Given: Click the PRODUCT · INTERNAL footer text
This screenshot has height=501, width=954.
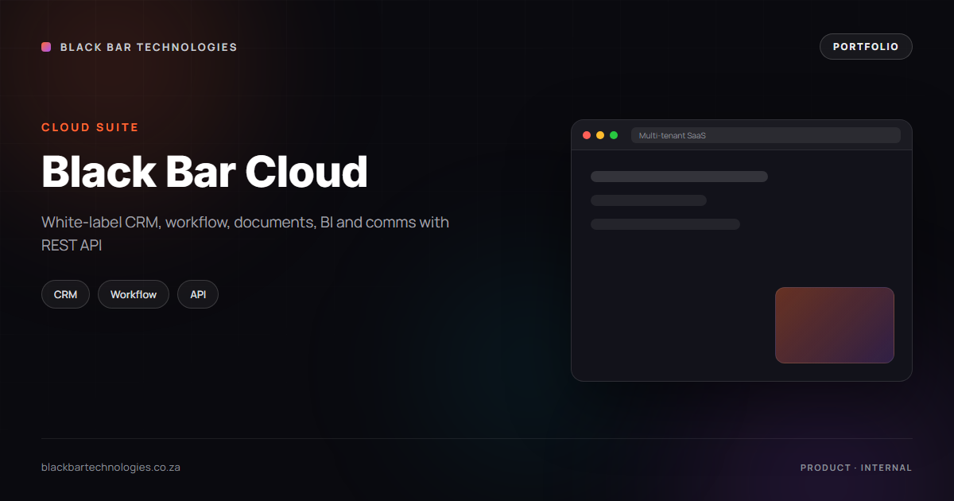Looking at the screenshot, I should [856, 468].
